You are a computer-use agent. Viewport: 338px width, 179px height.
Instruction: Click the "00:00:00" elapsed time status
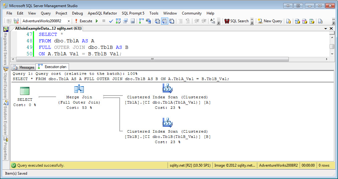[308, 165]
